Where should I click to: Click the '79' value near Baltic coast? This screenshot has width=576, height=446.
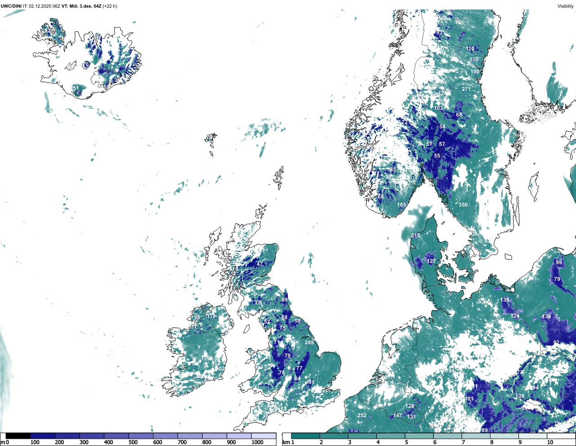click(x=557, y=279)
